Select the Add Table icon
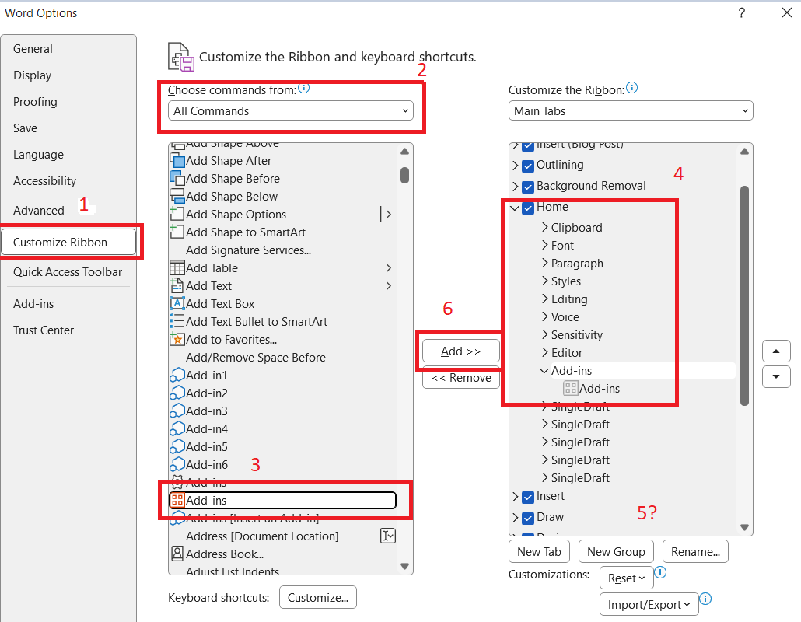Image resolution: width=801 pixels, height=622 pixels. tap(177, 267)
